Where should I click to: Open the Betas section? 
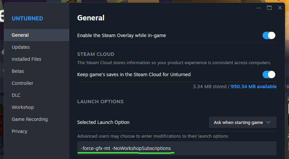coord(18,71)
